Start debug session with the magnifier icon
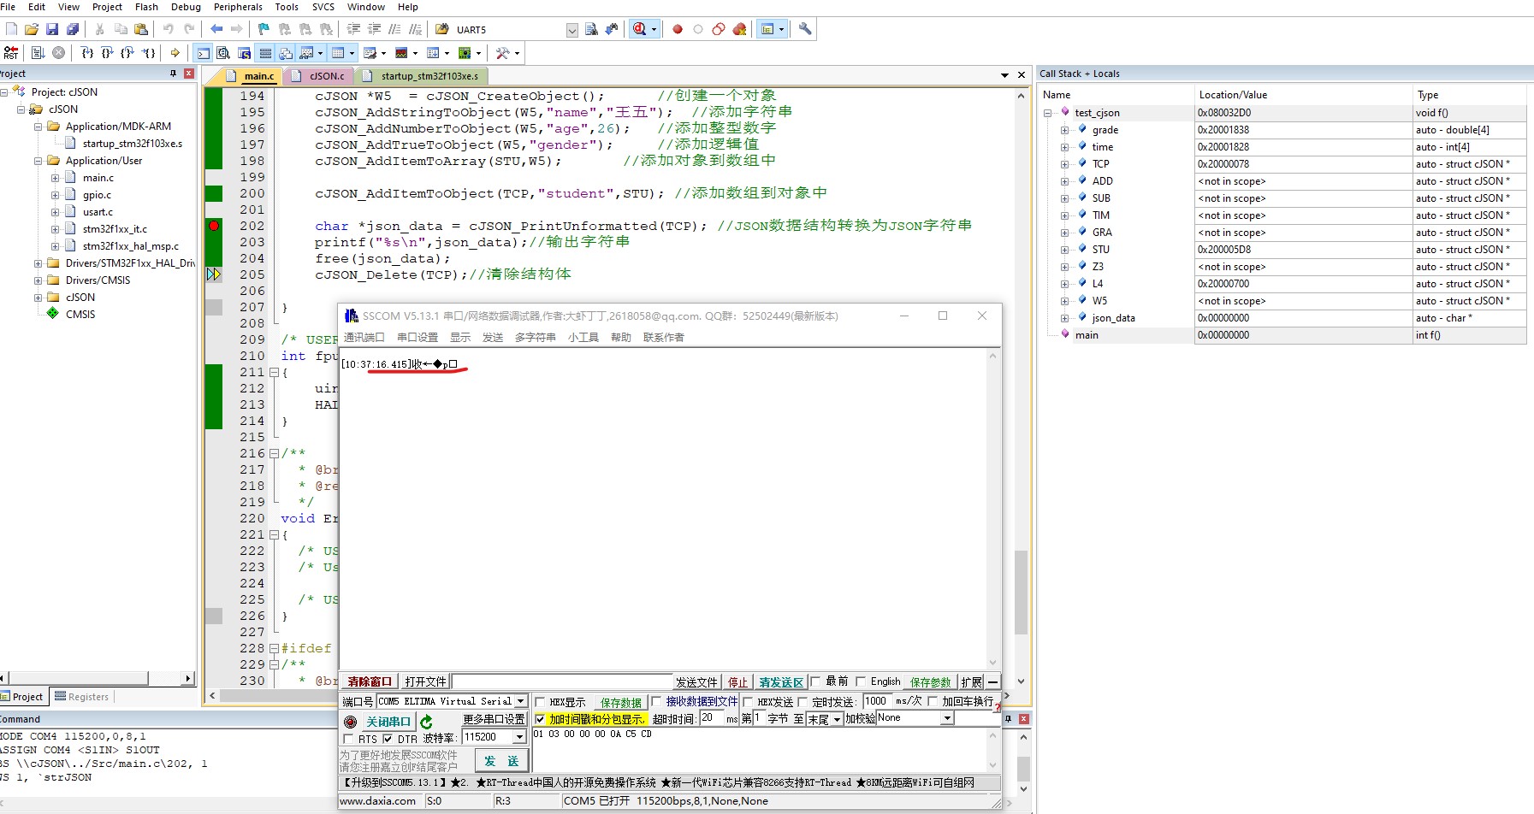The image size is (1534, 814). click(640, 28)
